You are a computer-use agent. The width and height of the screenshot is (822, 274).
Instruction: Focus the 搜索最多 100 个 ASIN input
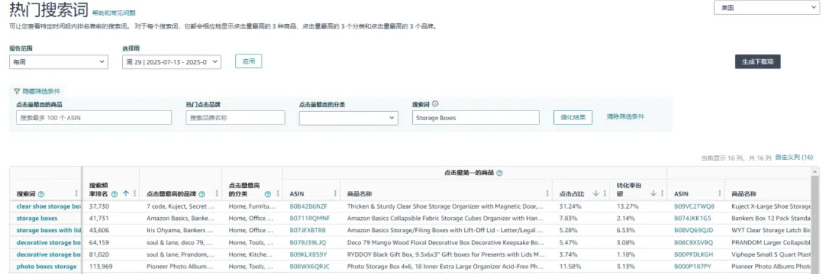click(x=94, y=118)
